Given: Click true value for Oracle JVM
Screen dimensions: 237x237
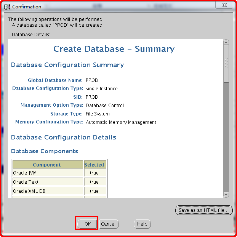Looking at the screenshot, I should [94, 173].
